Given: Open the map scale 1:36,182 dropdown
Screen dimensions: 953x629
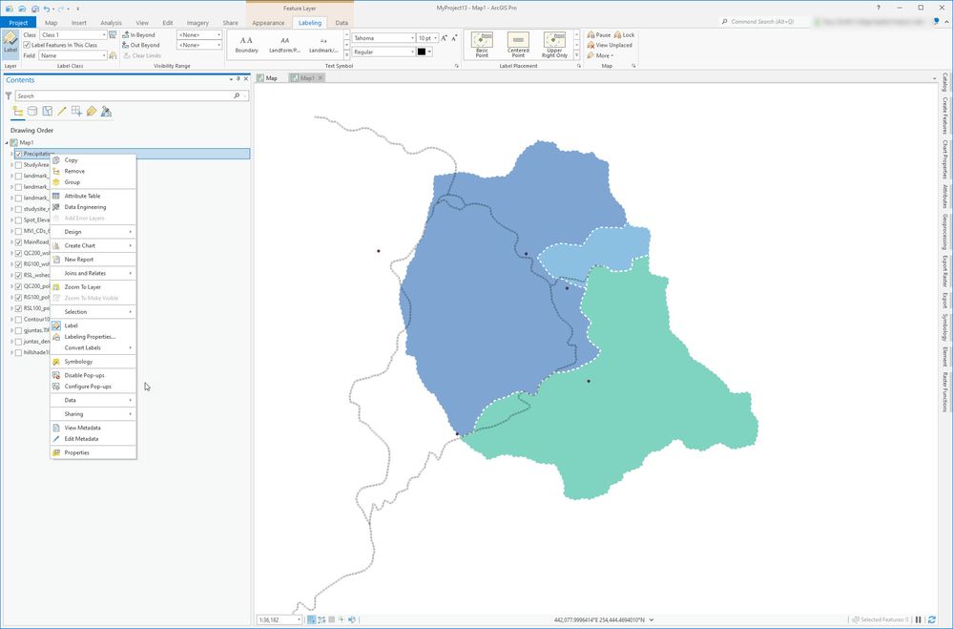Looking at the screenshot, I should click(x=299, y=619).
